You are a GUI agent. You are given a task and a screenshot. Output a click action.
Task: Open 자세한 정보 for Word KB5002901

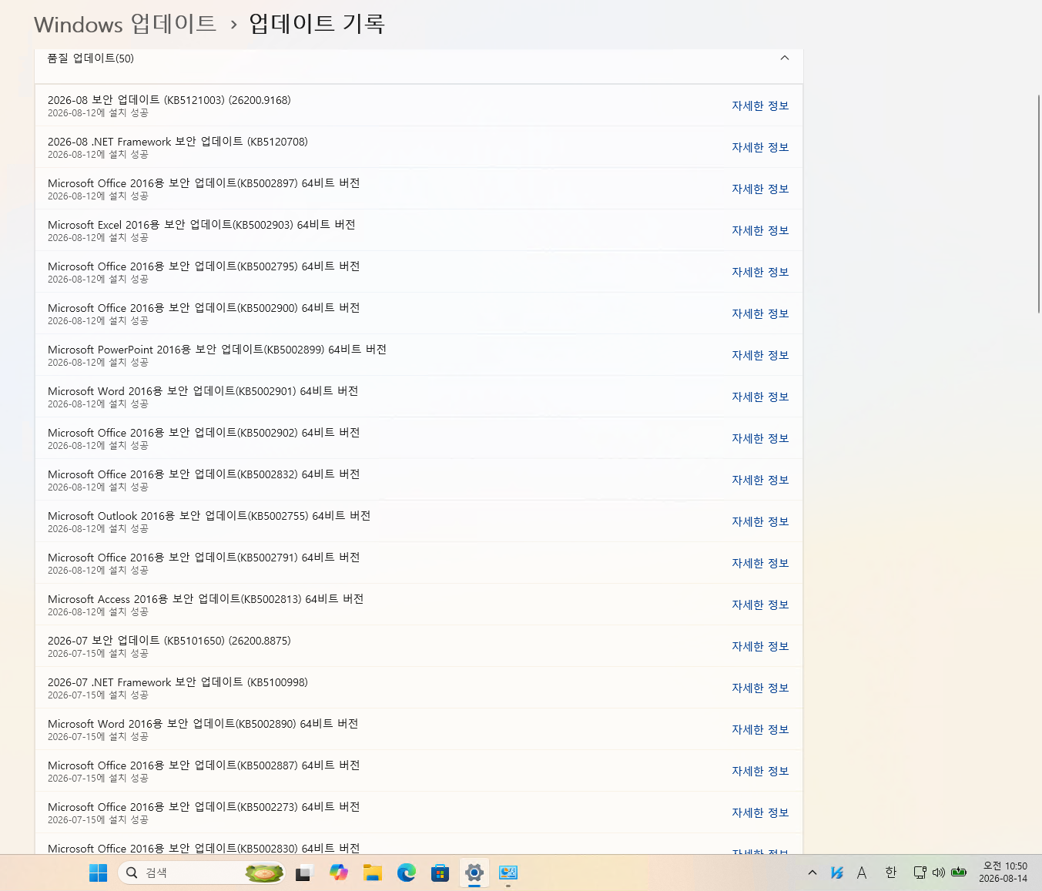[760, 397]
